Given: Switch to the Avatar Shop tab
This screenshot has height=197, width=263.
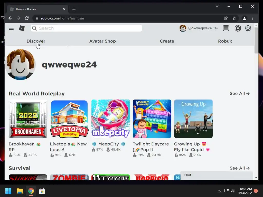Looking at the screenshot, I should click(x=102, y=41).
